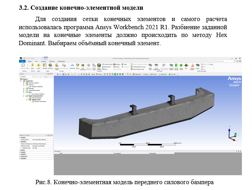
Task: Click the Search Outline field
Action: pos(38,77)
